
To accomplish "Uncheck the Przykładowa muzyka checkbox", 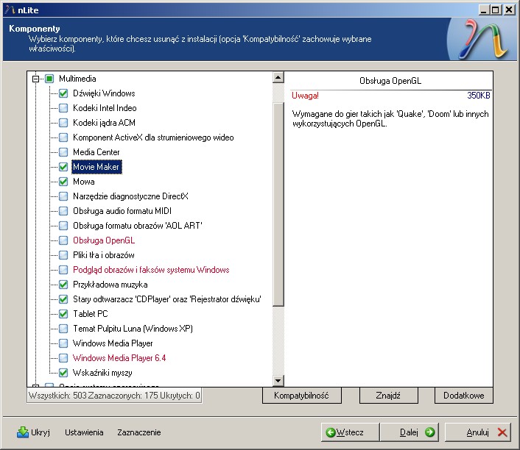I will click(63, 285).
